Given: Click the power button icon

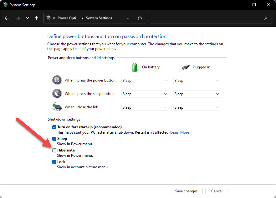Looking at the screenshot, I should pyautogui.click(x=57, y=80).
